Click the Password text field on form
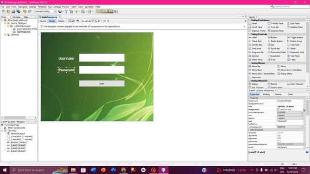Image resolution: width=310 pixels, height=174 pixels. (102, 70)
